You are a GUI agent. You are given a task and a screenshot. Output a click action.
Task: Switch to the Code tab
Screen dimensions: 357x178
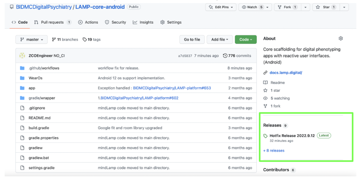pos(20,22)
